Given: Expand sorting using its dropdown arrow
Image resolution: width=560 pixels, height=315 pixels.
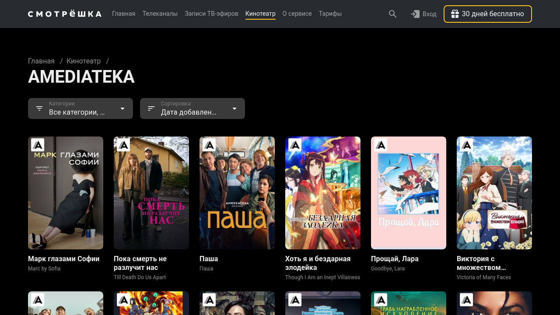Looking at the screenshot, I should click(x=234, y=108).
